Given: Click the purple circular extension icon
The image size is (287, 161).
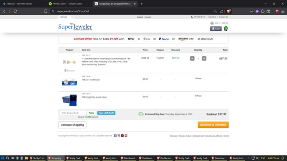Looking at the screenshot, I should [257, 11].
